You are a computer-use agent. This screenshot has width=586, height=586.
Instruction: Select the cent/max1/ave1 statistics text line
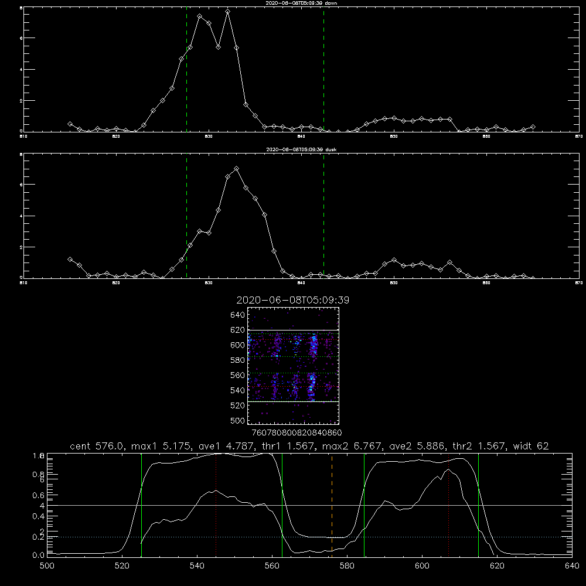pyautogui.click(x=309, y=446)
